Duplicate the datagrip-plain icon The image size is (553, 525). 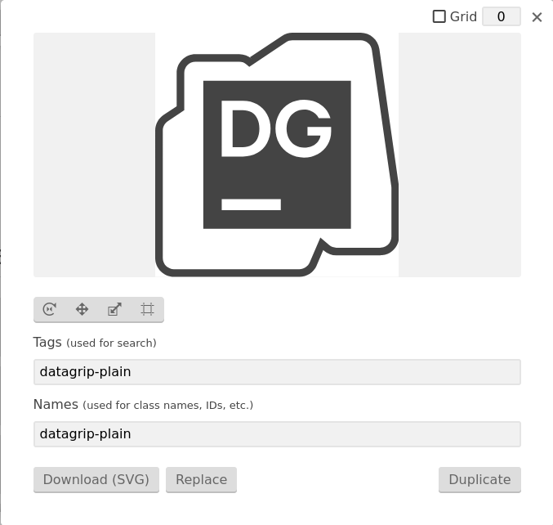(x=479, y=480)
